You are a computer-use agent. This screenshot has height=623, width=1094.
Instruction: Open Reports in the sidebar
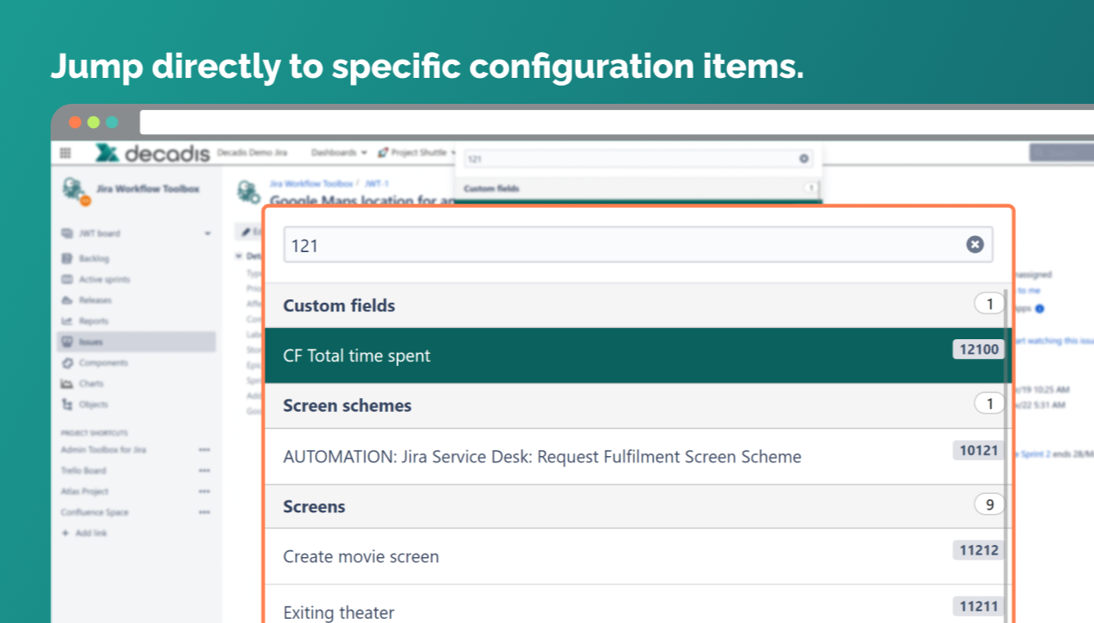(x=93, y=321)
